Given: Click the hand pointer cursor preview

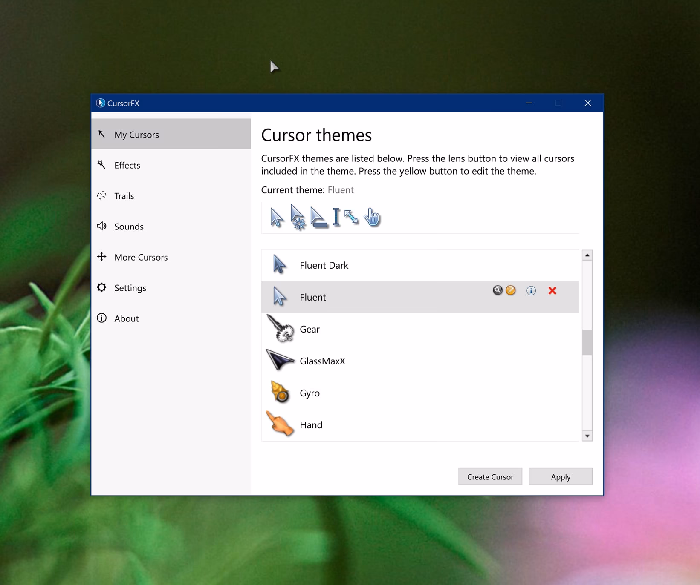Looking at the screenshot, I should click(372, 217).
